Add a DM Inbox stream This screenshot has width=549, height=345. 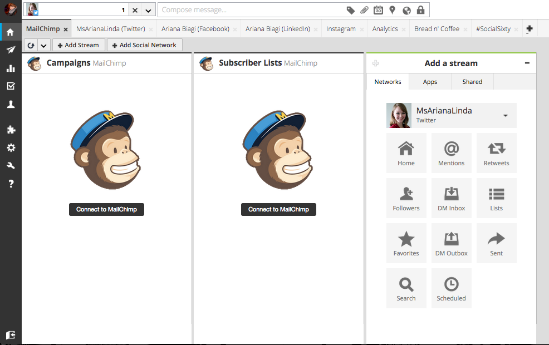pyautogui.click(x=452, y=198)
